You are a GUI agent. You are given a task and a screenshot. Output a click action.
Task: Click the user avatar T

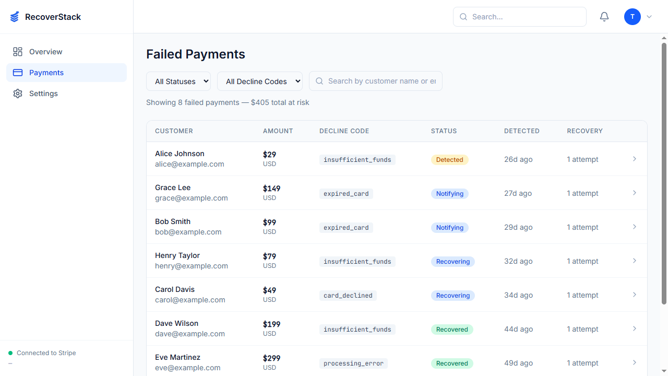tap(633, 17)
